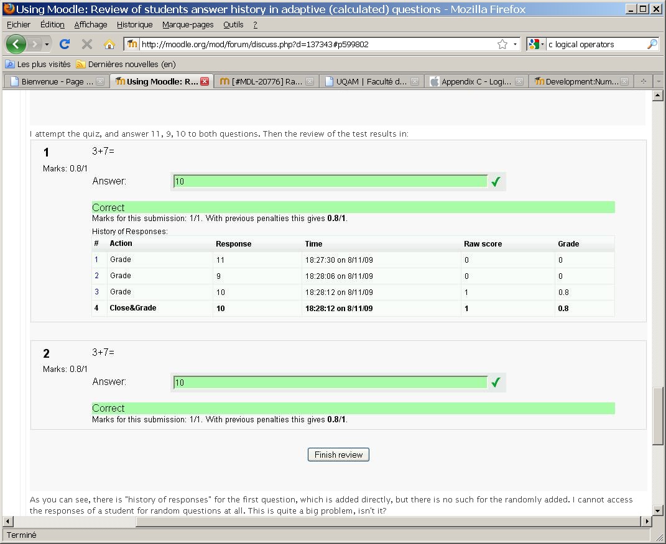Viewport: 666px width, 544px height.
Task: Switch to the 'Development:Num...' tab
Action: pos(581,81)
